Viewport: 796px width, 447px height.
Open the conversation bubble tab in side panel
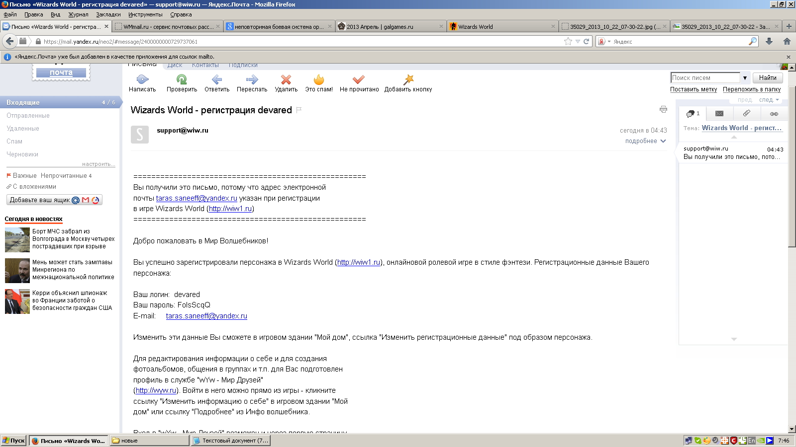tap(693, 114)
